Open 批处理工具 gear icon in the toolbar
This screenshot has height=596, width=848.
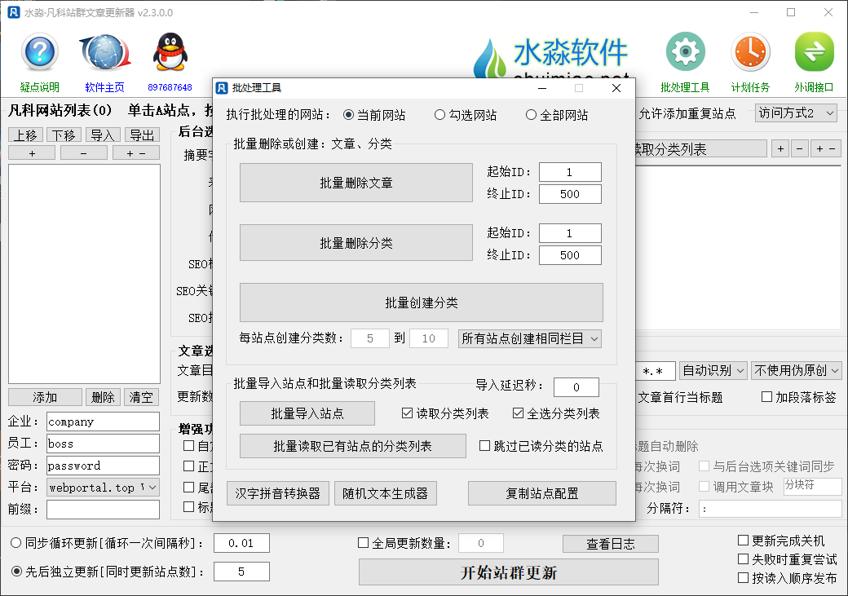click(x=685, y=52)
